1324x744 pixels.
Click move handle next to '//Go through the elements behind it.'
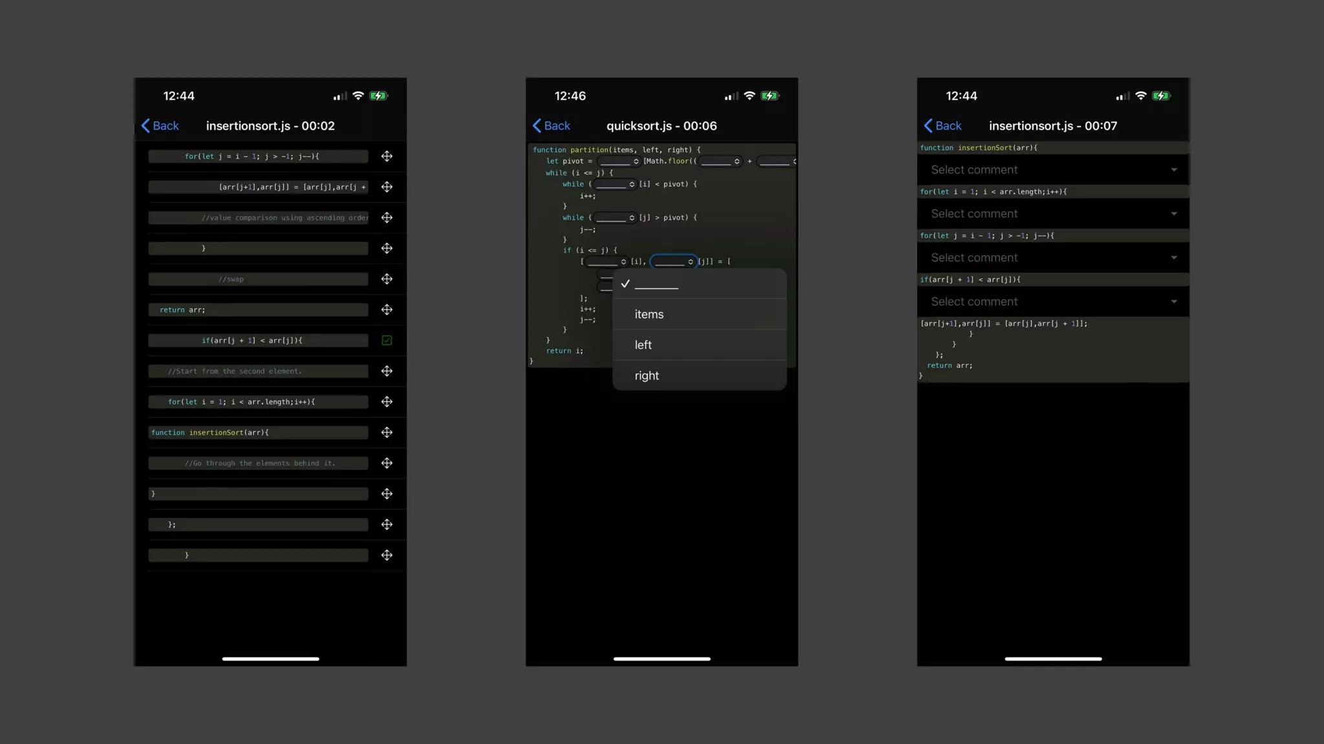(387, 463)
